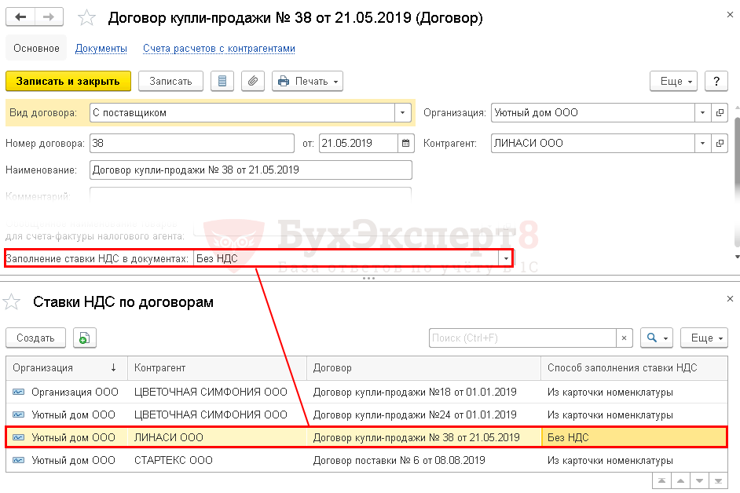The image size is (740, 493).
Task: Sort list by Организация column header
Action: coord(53,367)
